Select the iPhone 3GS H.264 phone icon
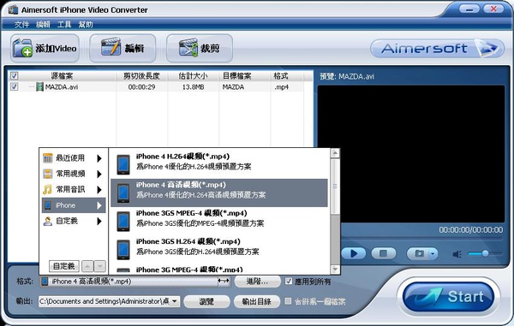 point(123,250)
